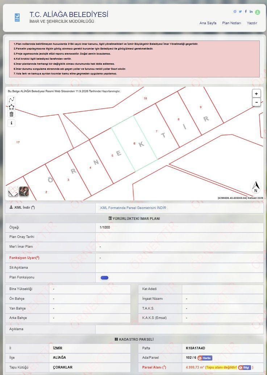The width and height of the screenshot is (267, 375).
Task: Select the line measurement draw tool
Action: (x=12, y=99)
